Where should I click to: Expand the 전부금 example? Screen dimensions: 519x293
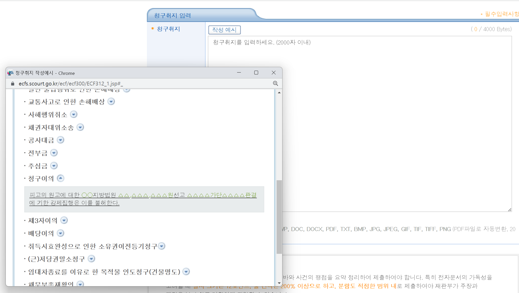(54, 153)
